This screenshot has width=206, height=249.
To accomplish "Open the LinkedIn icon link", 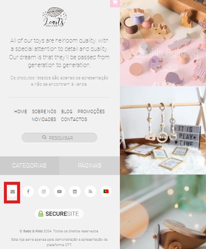I will 75,191.
